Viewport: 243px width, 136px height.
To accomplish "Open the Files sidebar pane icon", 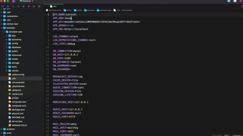I will coord(3,6).
